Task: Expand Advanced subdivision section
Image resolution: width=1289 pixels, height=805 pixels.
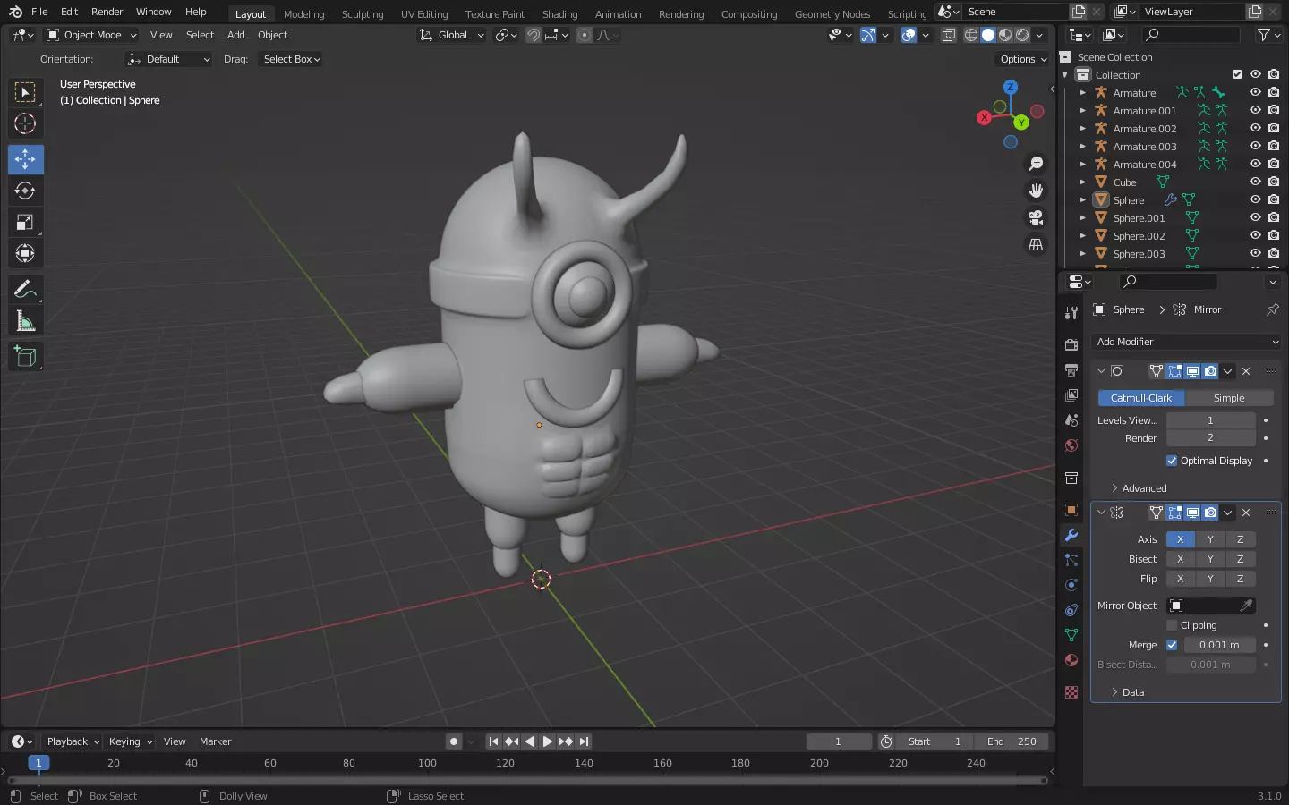Action: [1139, 488]
